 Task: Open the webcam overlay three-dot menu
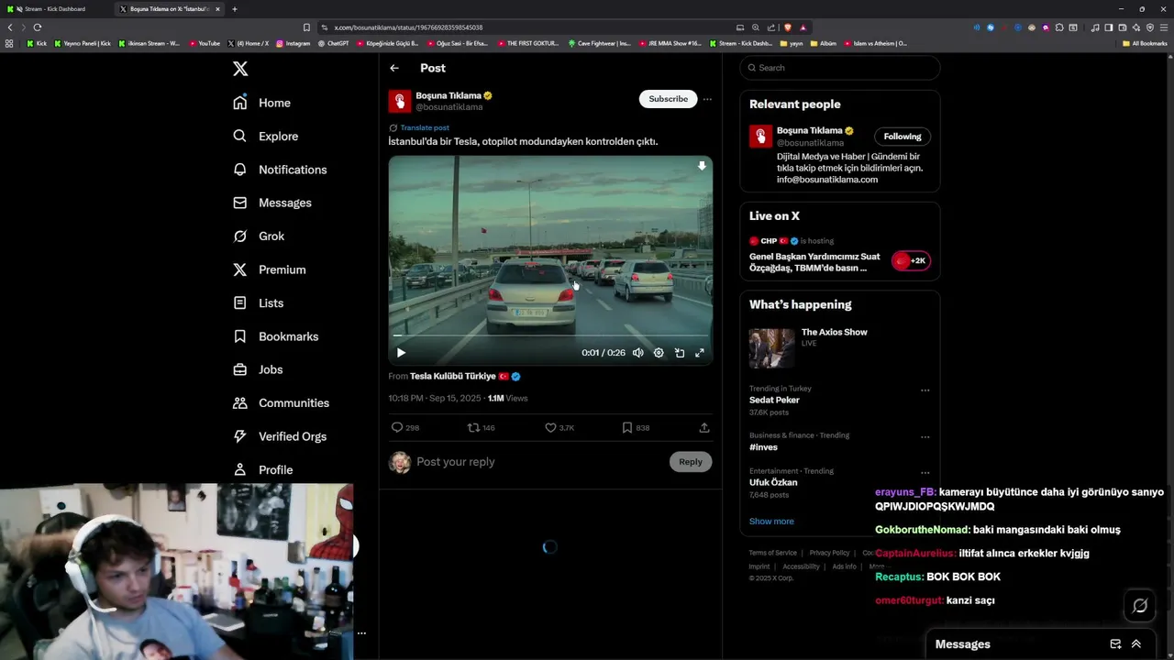click(361, 632)
